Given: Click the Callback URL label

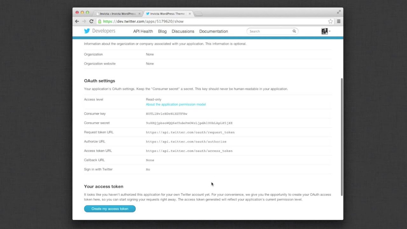Looking at the screenshot, I should 94,160.
